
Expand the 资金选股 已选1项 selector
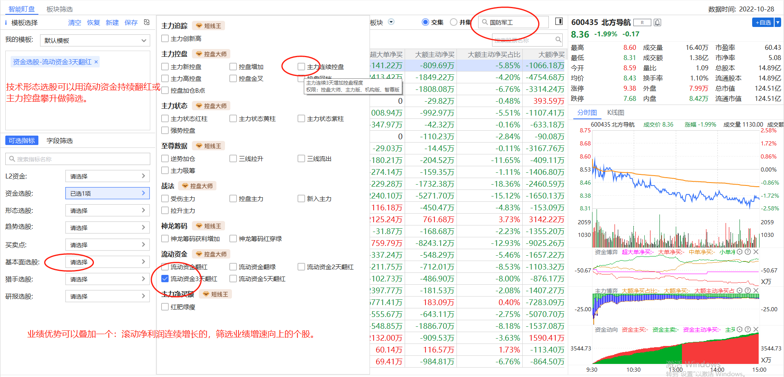[x=107, y=193]
